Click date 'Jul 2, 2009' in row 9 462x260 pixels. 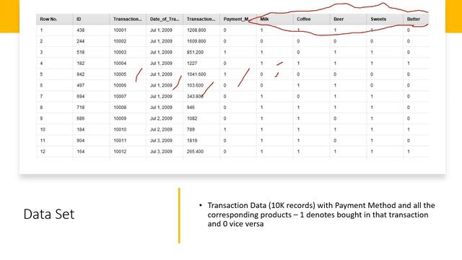pyautogui.click(x=161, y=118)
